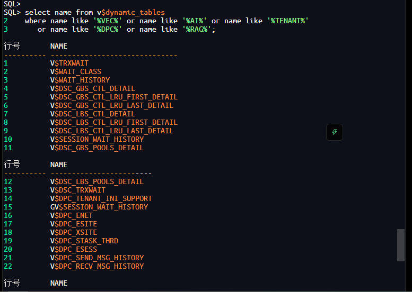Click V$DPC_ENET row
The width and height of the screenshot is (412, 292).
tap(72, 215)
